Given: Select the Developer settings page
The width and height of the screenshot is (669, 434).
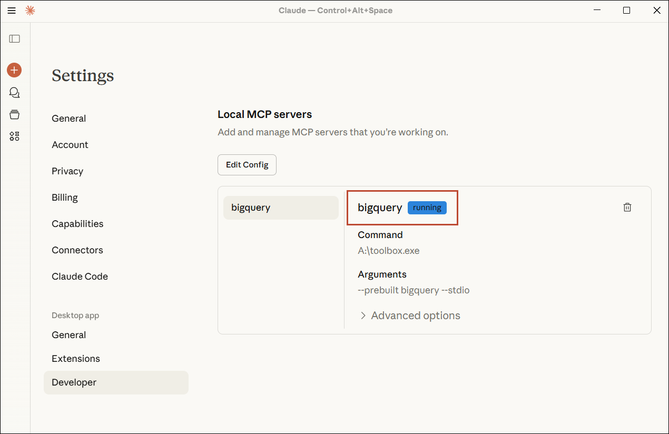Looking at the screenshot, I should [x=116, y=382].
